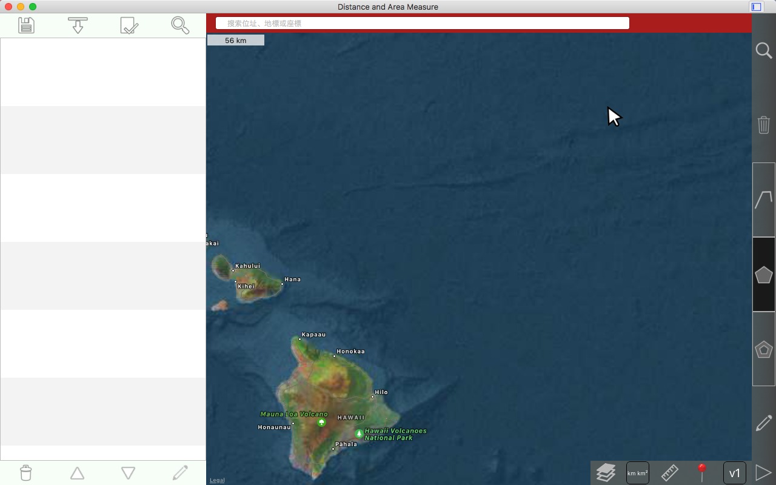This screenshot has width=776, height=485.
Task: Open the km km² units selector
Action: pos(638,473)
